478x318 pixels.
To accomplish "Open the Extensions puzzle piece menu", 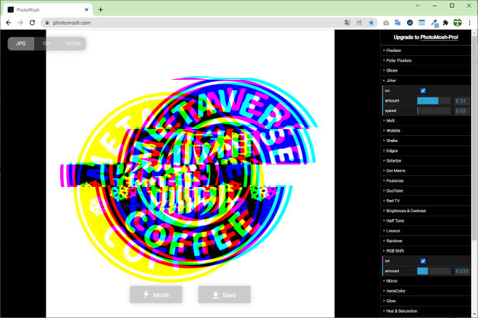I will click(x=446, y=23).
